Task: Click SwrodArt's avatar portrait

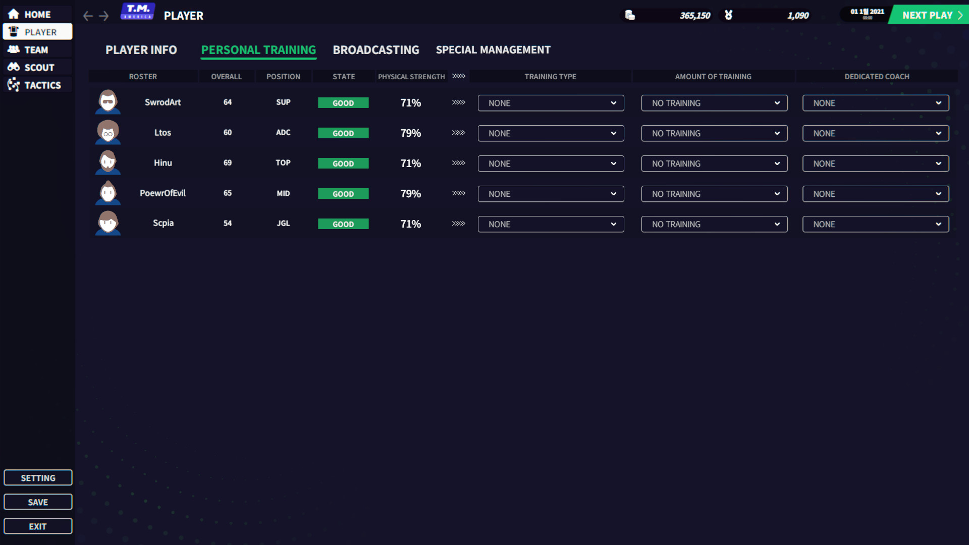Action: [x=108, y=102]
